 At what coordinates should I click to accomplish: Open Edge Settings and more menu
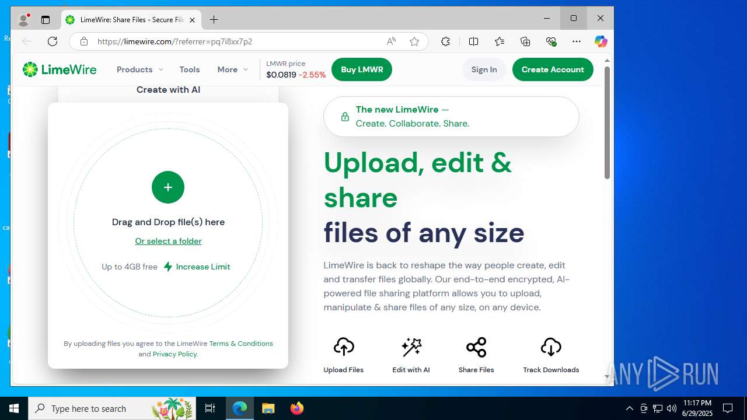pos(577,41)
